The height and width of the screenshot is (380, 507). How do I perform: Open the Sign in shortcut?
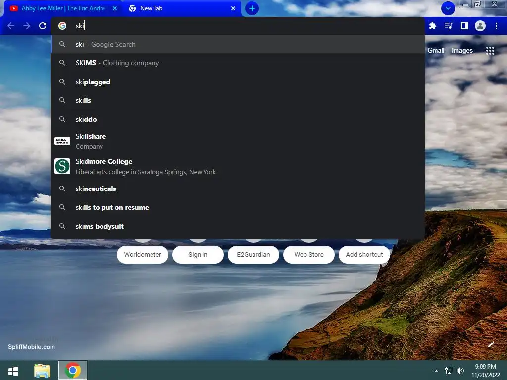[x=198, y=255]
